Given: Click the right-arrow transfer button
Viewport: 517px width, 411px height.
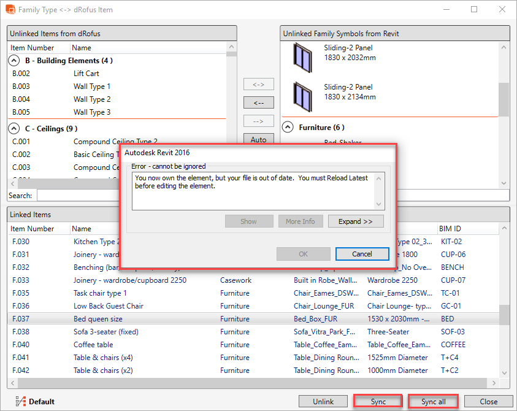Looking at the screenshot, I should (x=258, y=121).
